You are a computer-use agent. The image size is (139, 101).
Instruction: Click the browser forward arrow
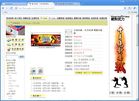point(7,8)
